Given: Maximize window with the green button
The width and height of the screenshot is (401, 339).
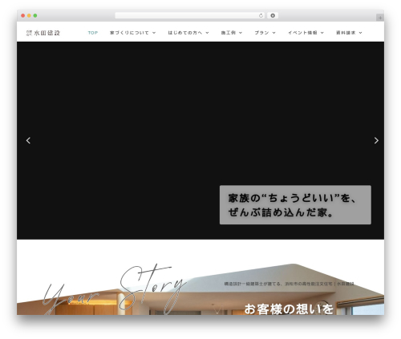Looking at the screenshot, I should [x=35, y=16].
